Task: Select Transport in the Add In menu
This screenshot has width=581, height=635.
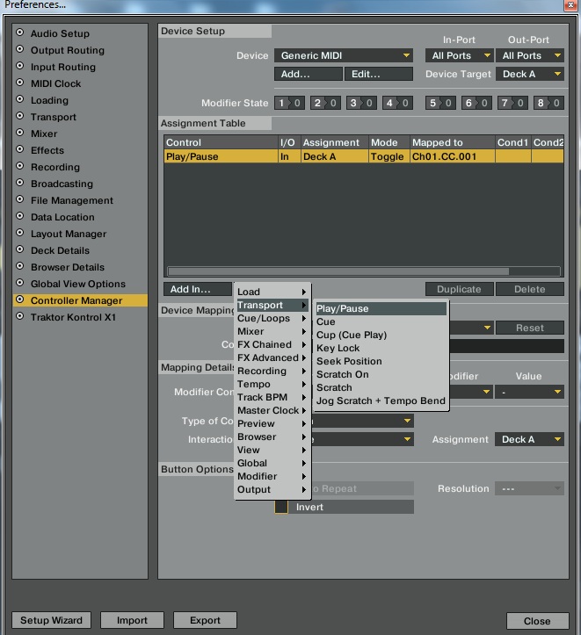Action: pos(272,305)
